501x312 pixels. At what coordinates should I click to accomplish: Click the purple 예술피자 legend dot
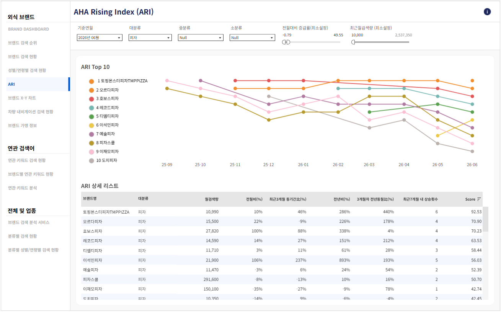[91, 134]
